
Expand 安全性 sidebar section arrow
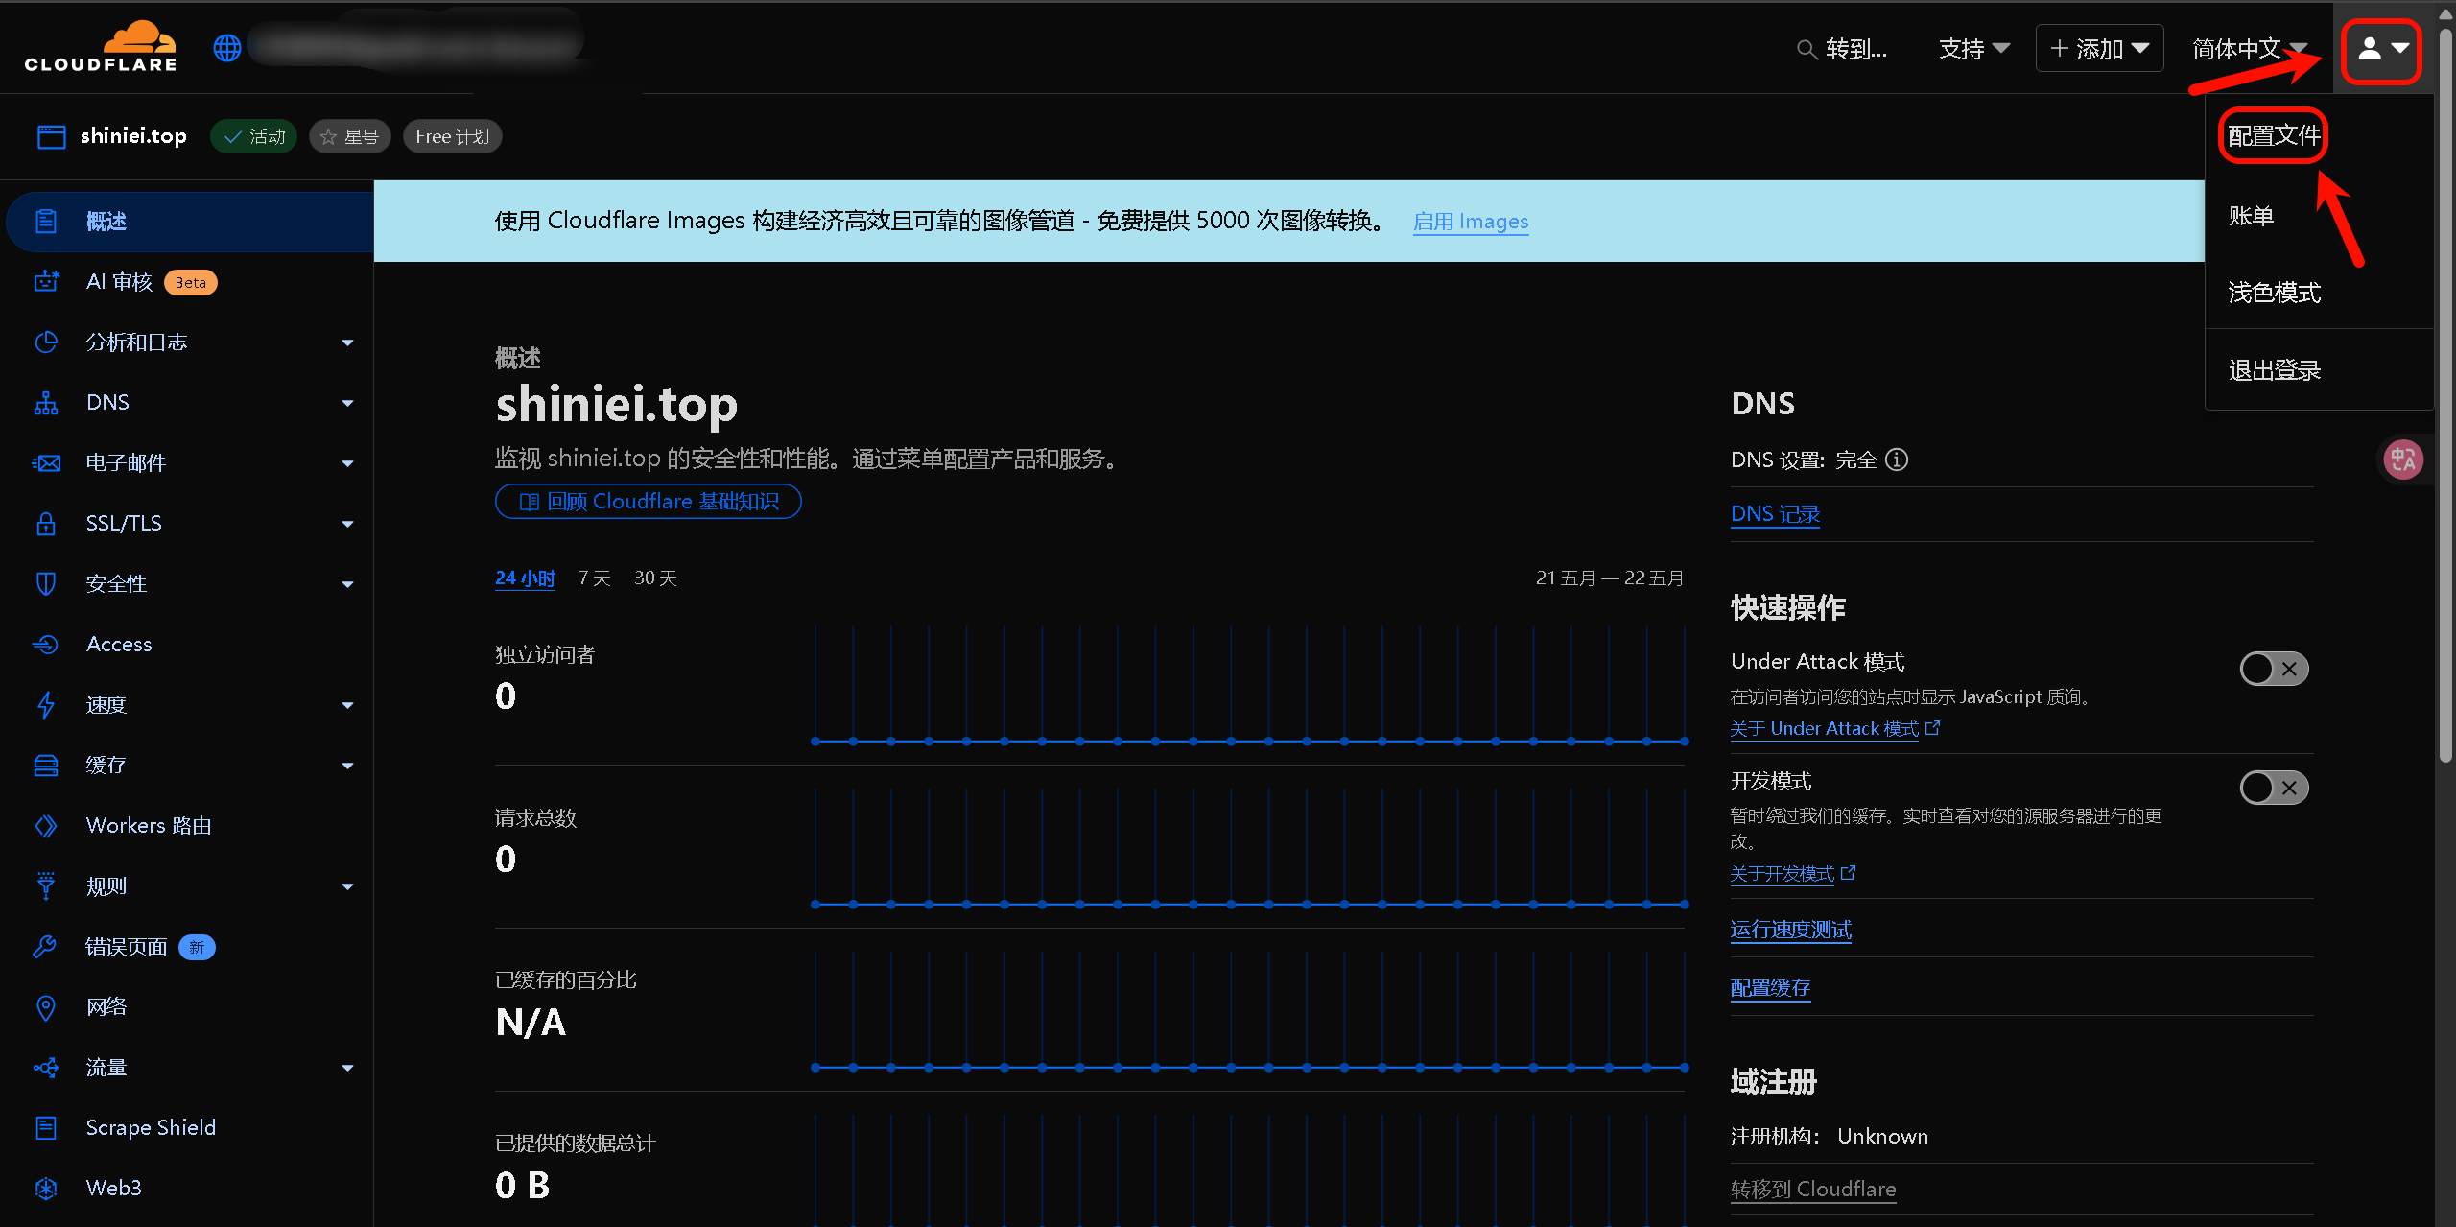(347, 584)
